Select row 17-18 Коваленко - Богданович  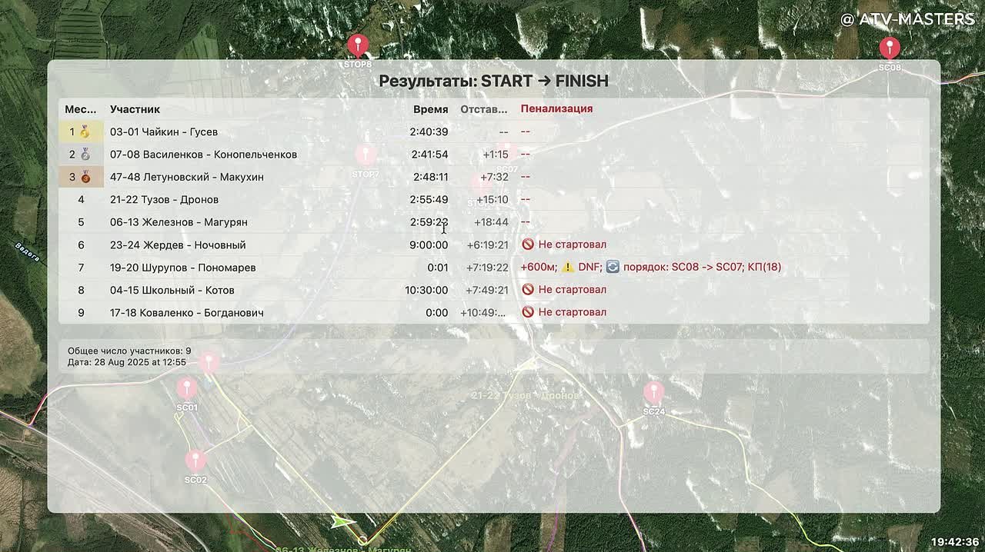(494, 313)
